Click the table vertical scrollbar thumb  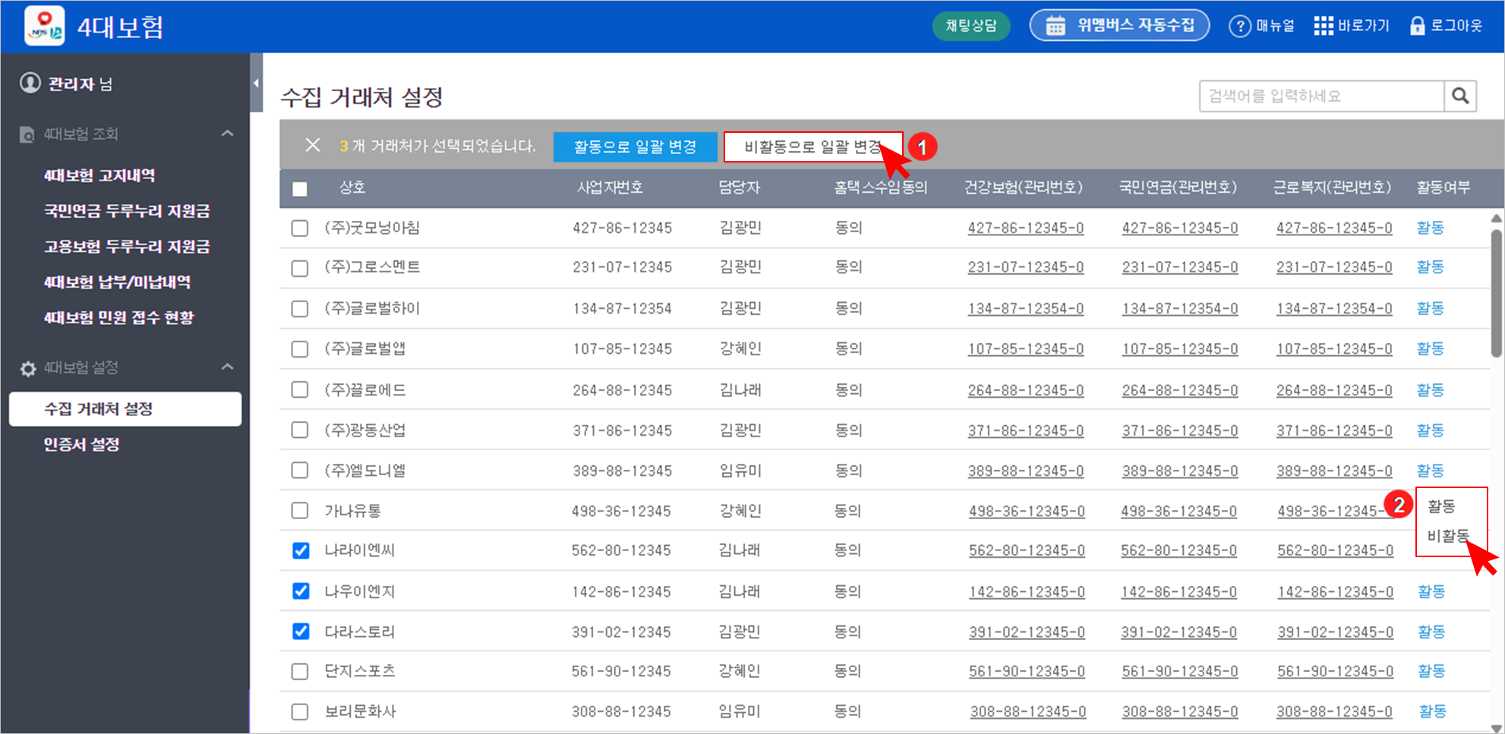1497,293
